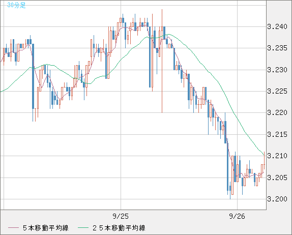Viewport: 292px width, 235px height.
Task: Click the 3.240 price axis label
Action: click(x=277, y=26)
